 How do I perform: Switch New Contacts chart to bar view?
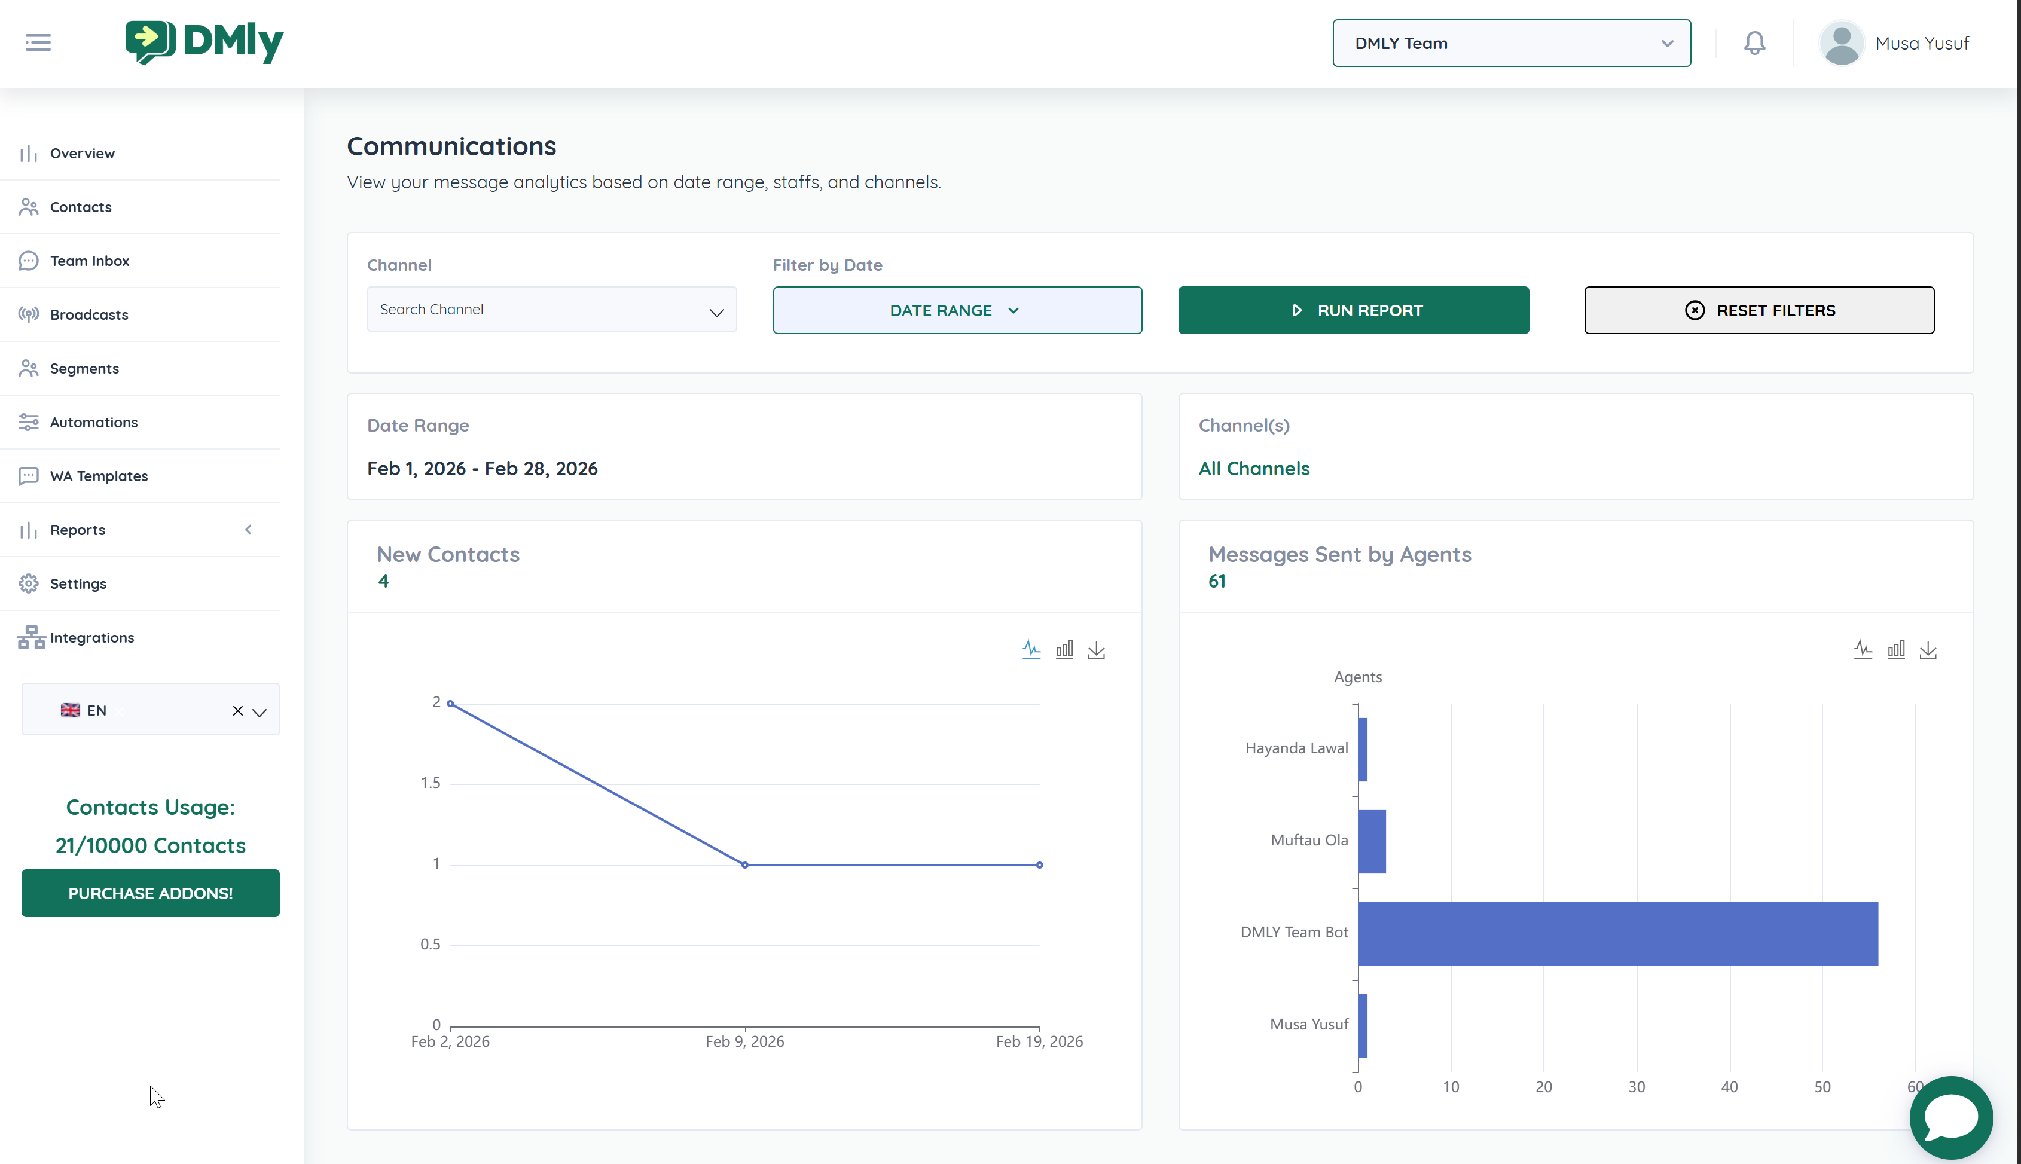1064,650
